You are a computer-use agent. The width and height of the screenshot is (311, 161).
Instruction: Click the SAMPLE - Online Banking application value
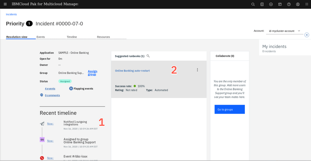[x=74, y=53]
